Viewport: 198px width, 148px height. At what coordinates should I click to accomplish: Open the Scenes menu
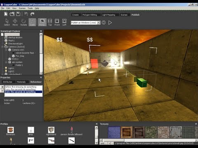coord(22,8)
